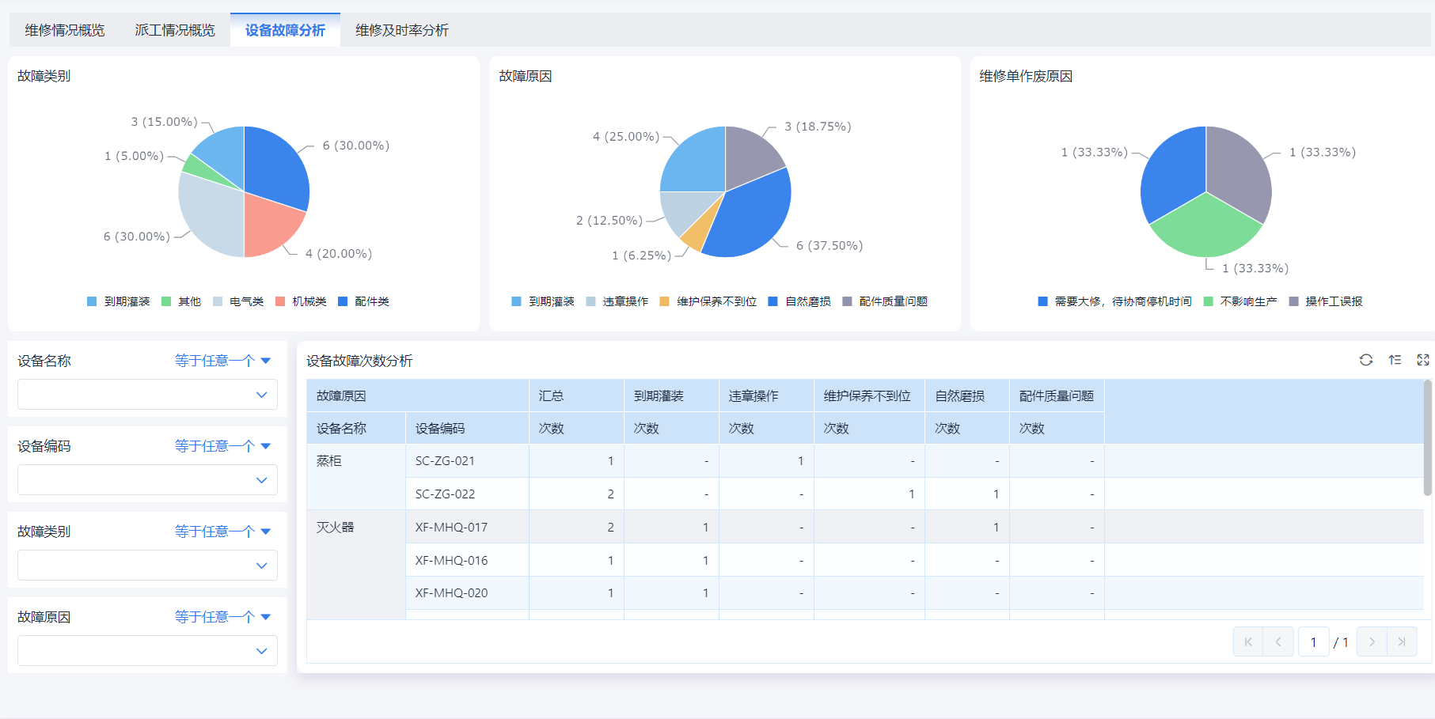This screenshot has height=719, width=1435.
Task: Toggle 不影响生产 legend item
Action: coord(1240,301)
